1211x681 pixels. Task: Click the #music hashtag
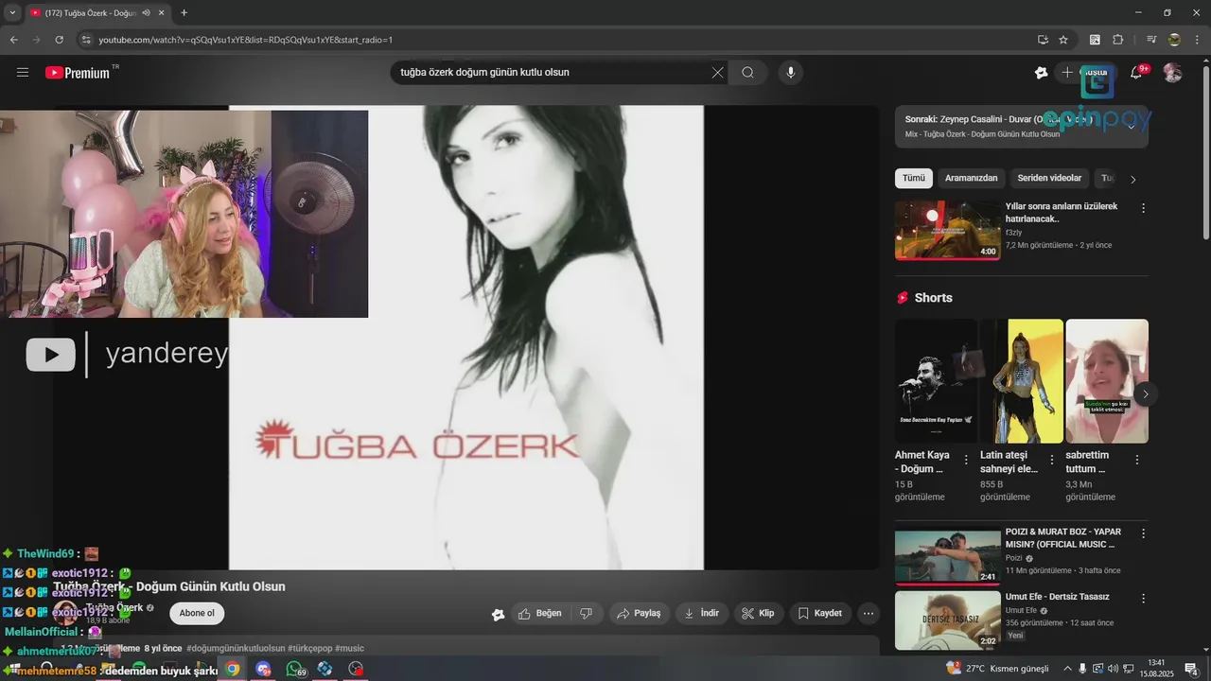point(349,648)
